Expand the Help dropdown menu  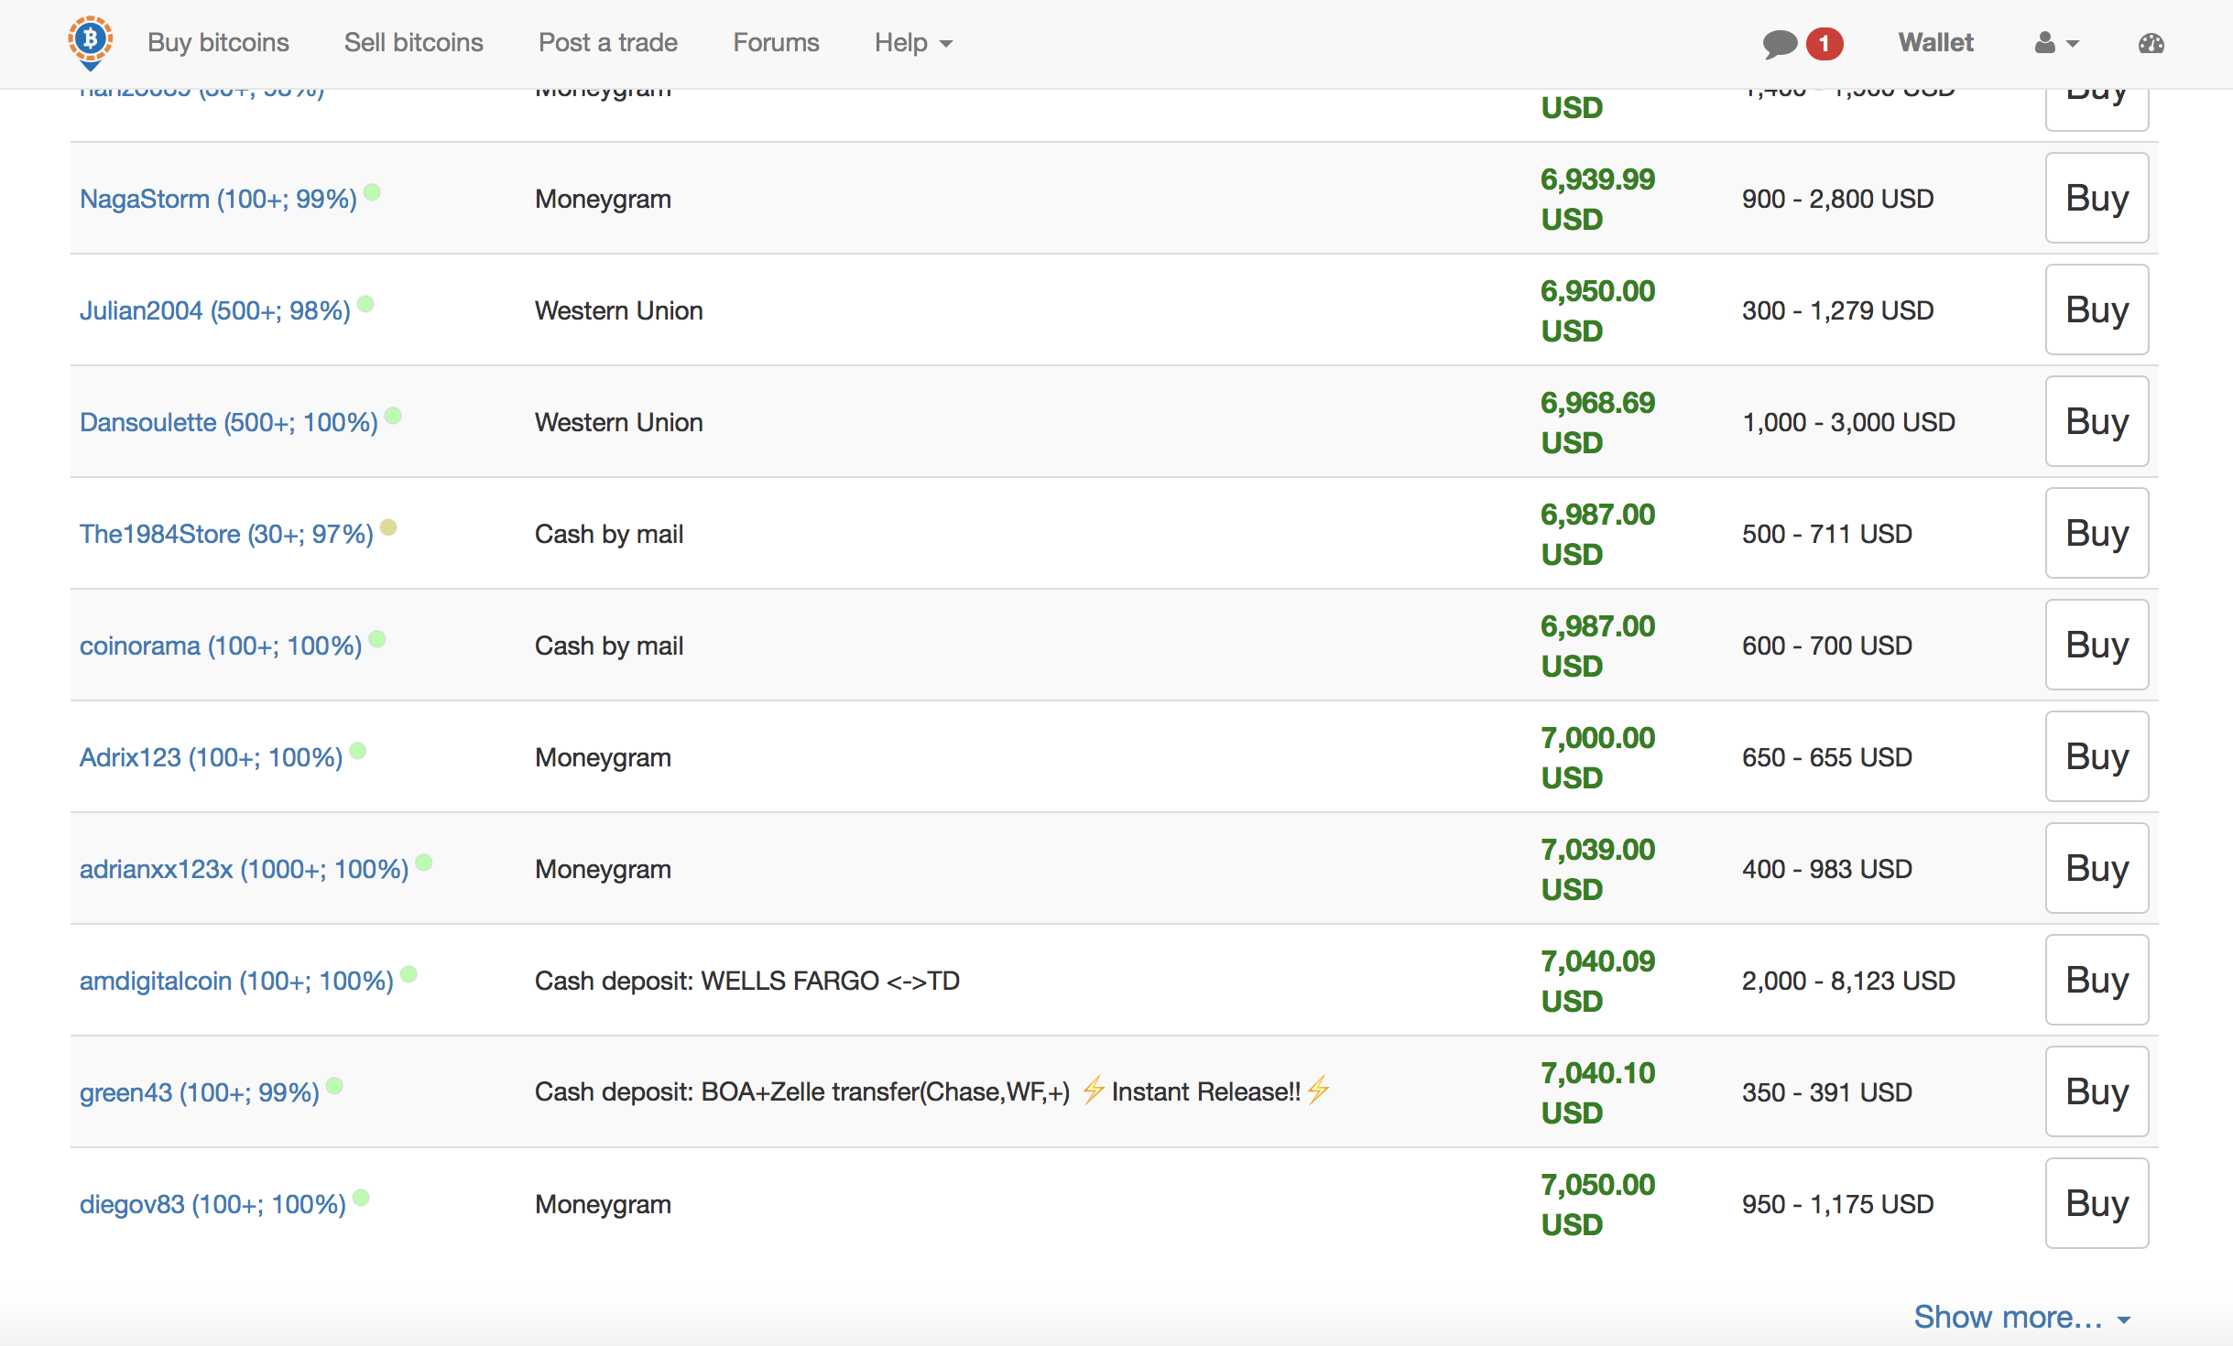tap(912, 43)
